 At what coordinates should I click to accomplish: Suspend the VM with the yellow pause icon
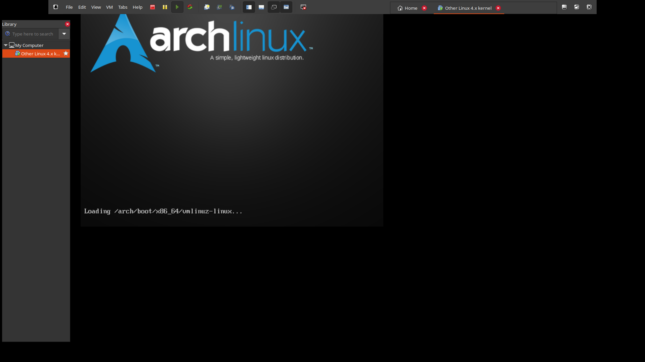pos(165,7)
